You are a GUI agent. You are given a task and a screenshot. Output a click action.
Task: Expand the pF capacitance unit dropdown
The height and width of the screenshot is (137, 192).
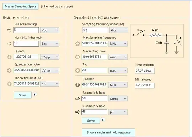(118, 112)
